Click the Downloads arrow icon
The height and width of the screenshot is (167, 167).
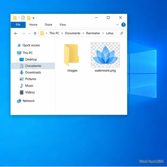[22, 72]
